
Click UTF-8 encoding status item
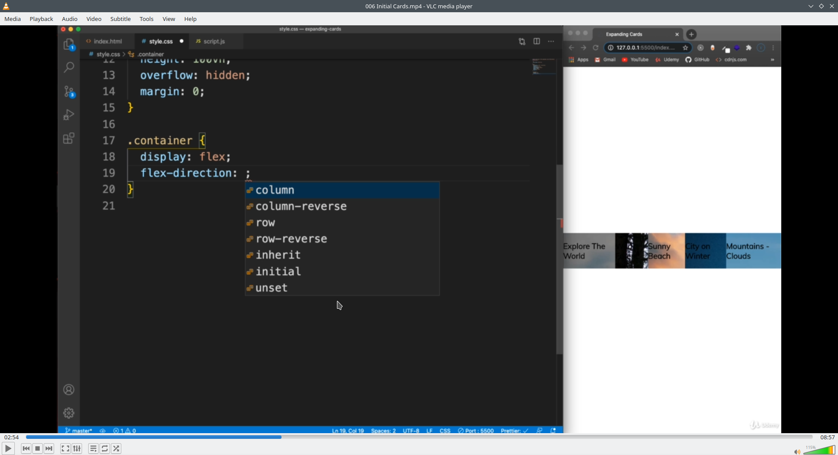click(x=411, y=431)
